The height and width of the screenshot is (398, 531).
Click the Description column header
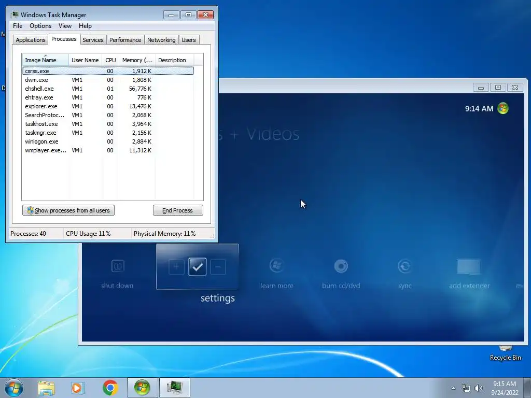coord(174,60)
